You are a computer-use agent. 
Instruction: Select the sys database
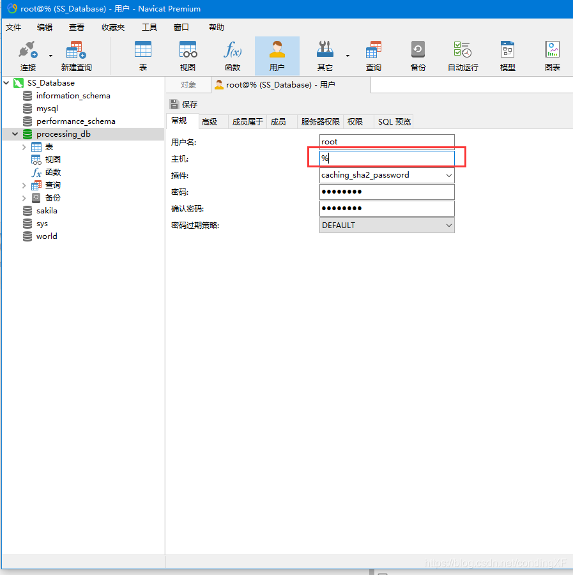click(x=42, y=224)
